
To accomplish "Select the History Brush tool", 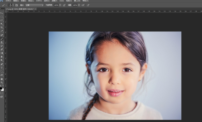I will pyautogui.click(x=2, y=46).
